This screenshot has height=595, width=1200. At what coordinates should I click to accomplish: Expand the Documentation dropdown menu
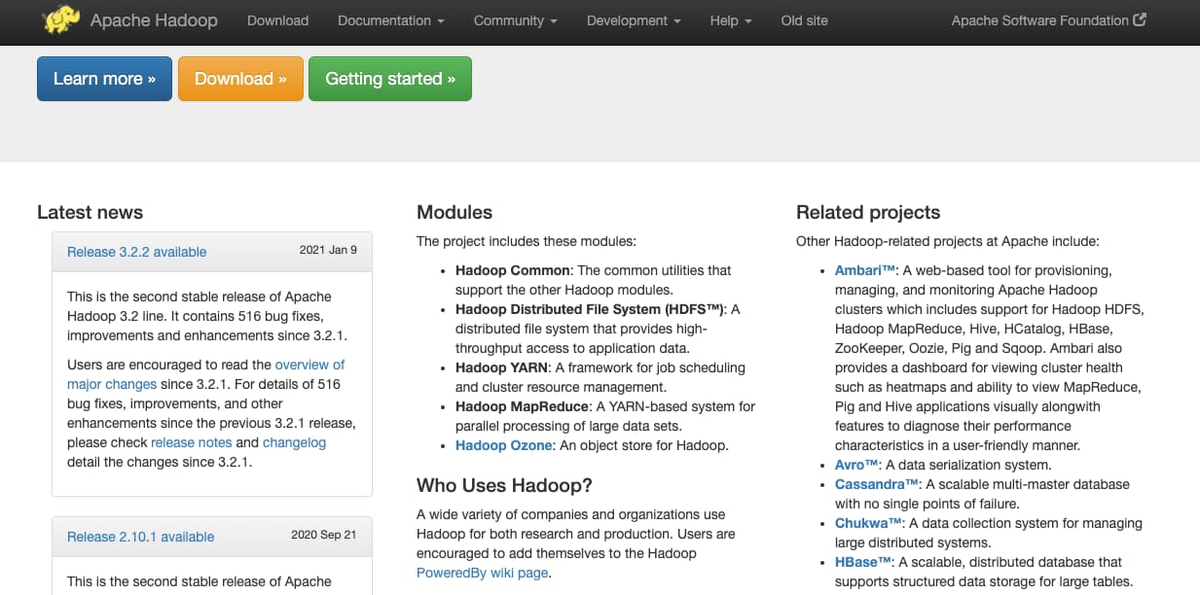(391, 20)
